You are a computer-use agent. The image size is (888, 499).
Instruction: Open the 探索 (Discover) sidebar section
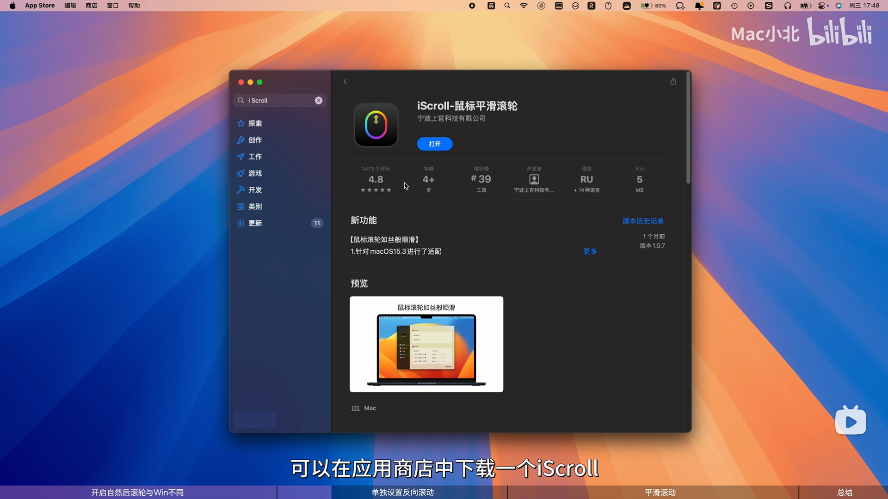point(255,123)
